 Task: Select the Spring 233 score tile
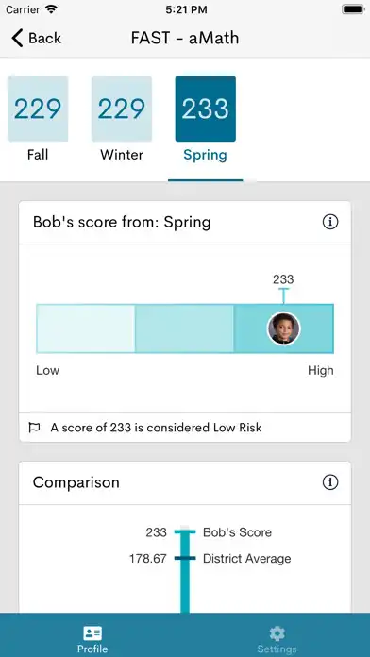(206, 109)
